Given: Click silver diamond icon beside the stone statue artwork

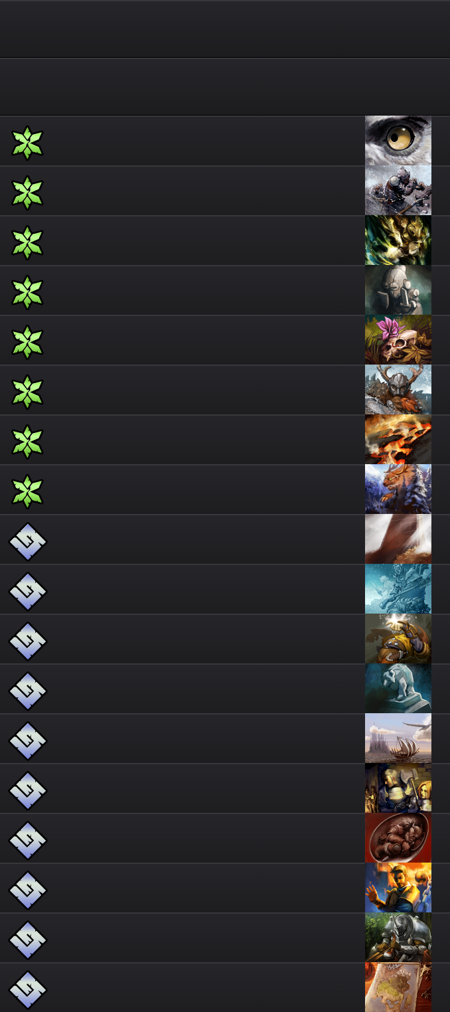Looking at the screenshot, I should tap(28, 691).
